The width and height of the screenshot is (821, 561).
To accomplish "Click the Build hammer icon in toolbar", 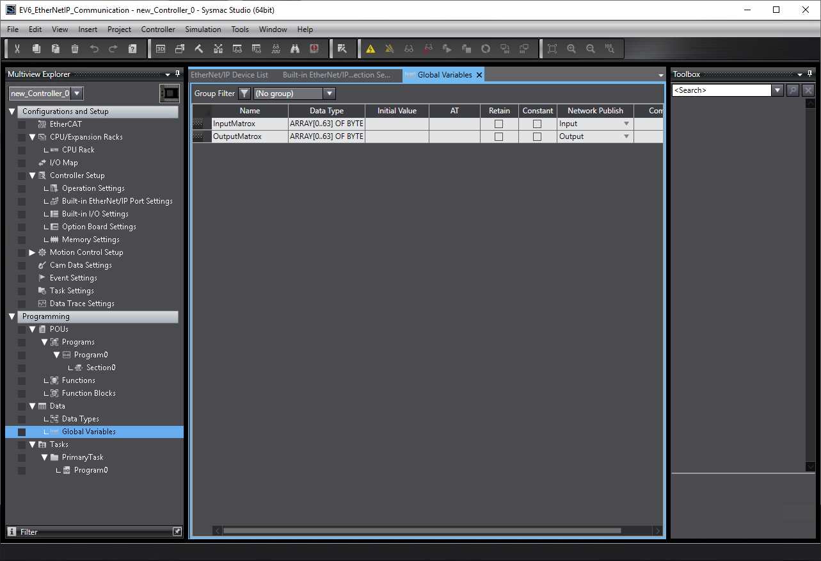I will point(199,49).
